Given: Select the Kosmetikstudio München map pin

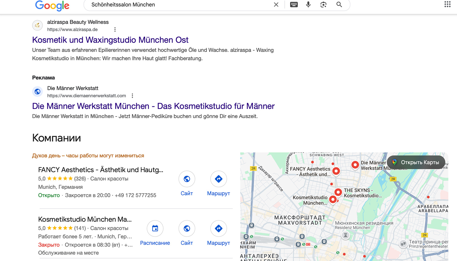Looking at the screenshot, I should point(333,200).
